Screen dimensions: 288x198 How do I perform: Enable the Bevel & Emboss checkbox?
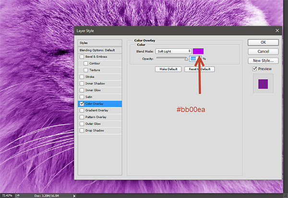click(x=82, y=57)
